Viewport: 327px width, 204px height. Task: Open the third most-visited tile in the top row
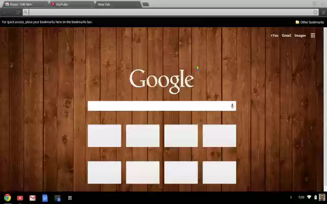click(x=181, y=136)
